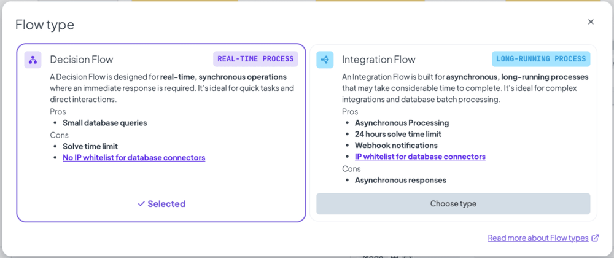Choose the Integration Flow type button
Viewport: 614px width, 258px height.
(x=453, y=203)
